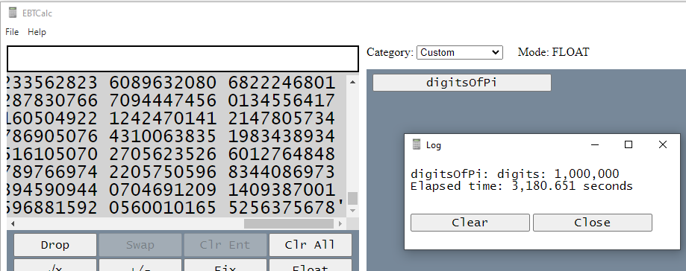Click the horizontal scroll left arrow

[13, 223]
